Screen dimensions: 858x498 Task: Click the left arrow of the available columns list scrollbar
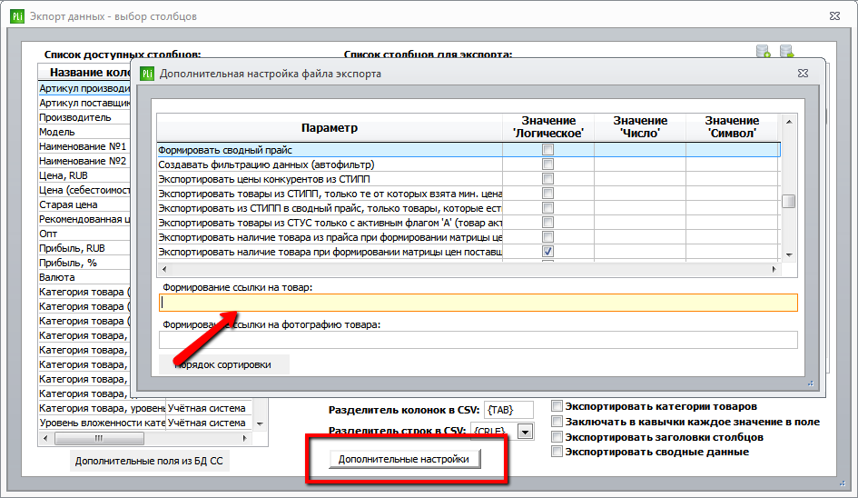click(x=45, y=438)
